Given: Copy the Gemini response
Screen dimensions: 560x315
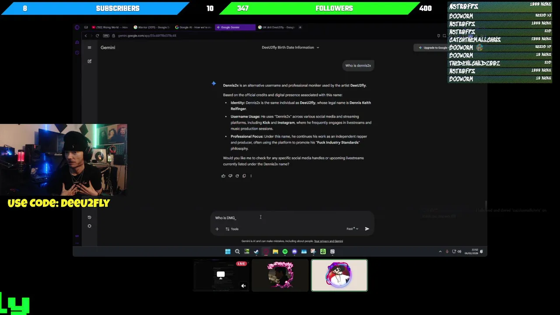Looking at the screenshot, I should coord(244,176).
